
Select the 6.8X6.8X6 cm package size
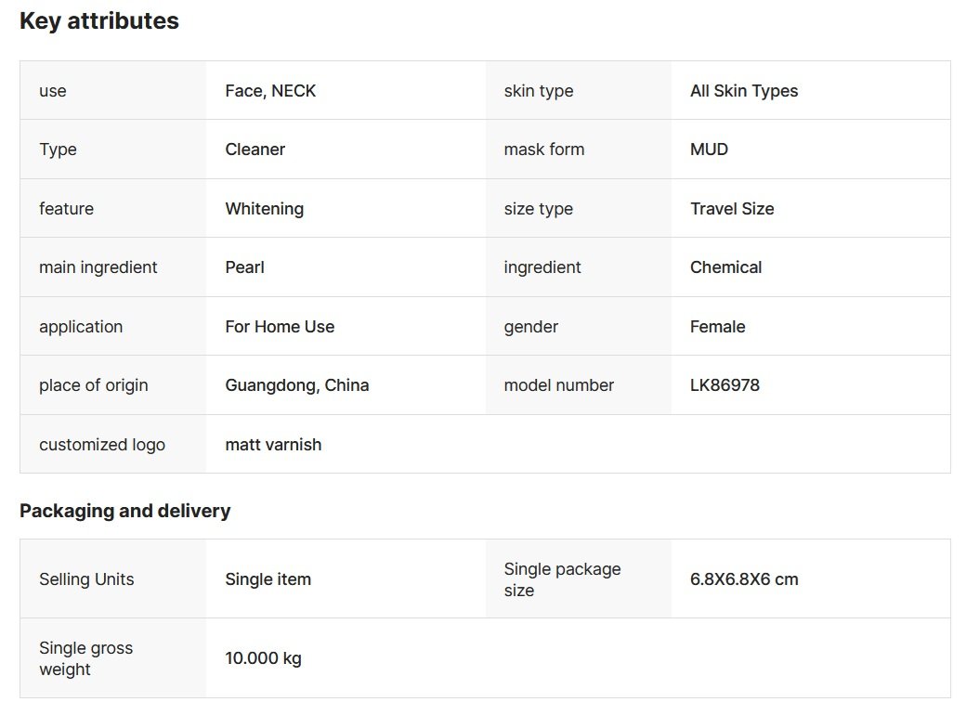click(x=744, y=579)
